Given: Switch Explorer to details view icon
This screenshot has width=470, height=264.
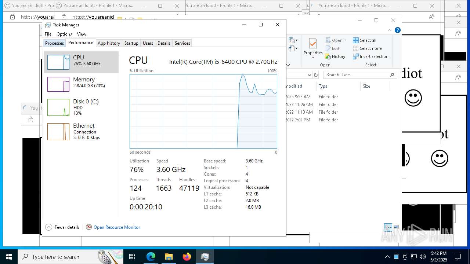Looking at the screenshot, I should [388, 227].
